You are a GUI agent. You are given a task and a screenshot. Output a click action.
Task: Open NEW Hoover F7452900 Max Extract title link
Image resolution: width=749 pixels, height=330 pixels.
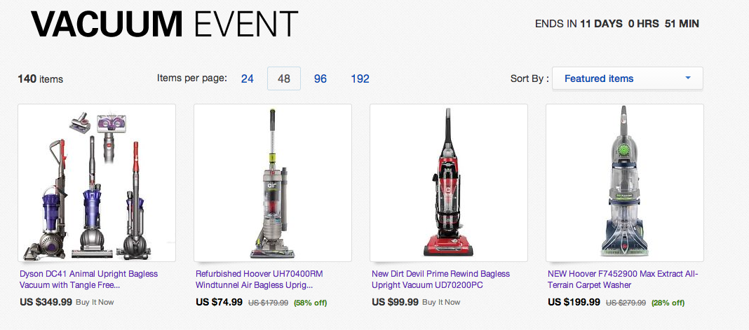click(x=623, y=280)
